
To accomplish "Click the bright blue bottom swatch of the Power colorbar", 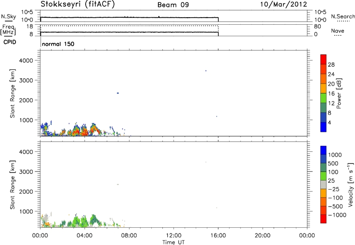I will click(323, 127).
